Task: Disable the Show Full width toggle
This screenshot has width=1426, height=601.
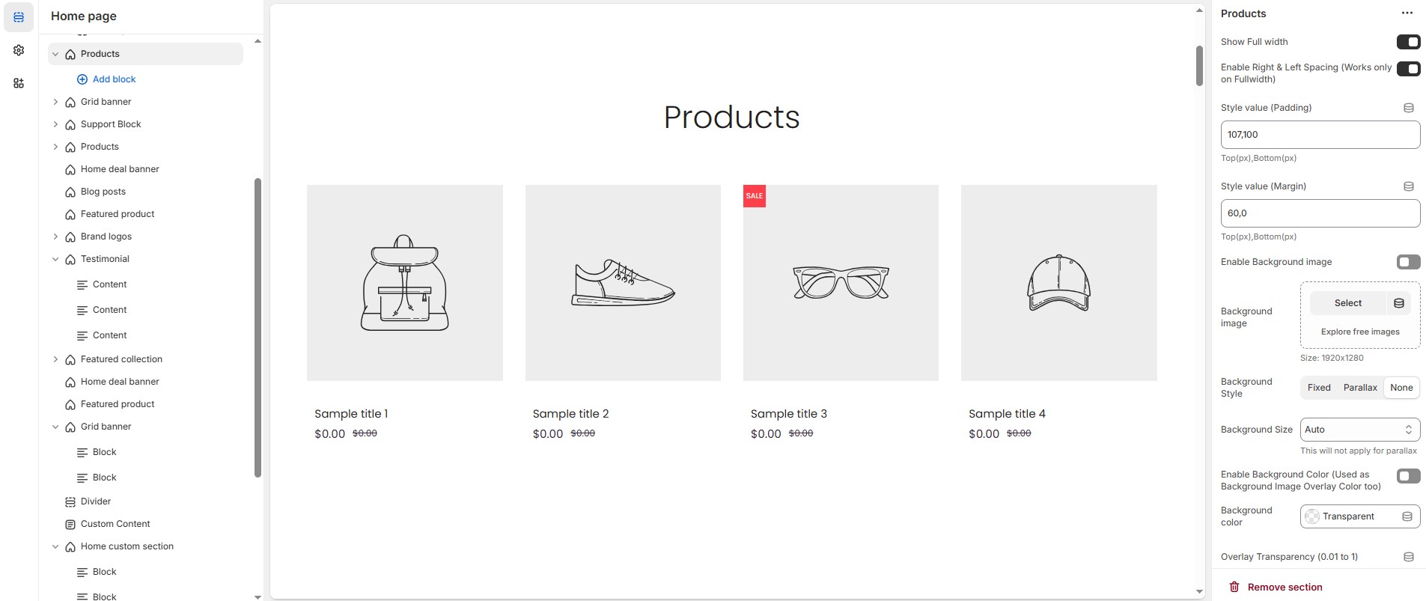Action: tap(1408, 42)
